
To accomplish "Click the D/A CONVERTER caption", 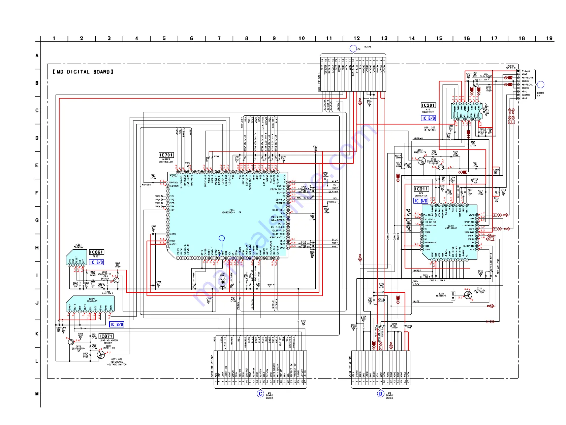I will pyautogui.click(x=421, y=194).
